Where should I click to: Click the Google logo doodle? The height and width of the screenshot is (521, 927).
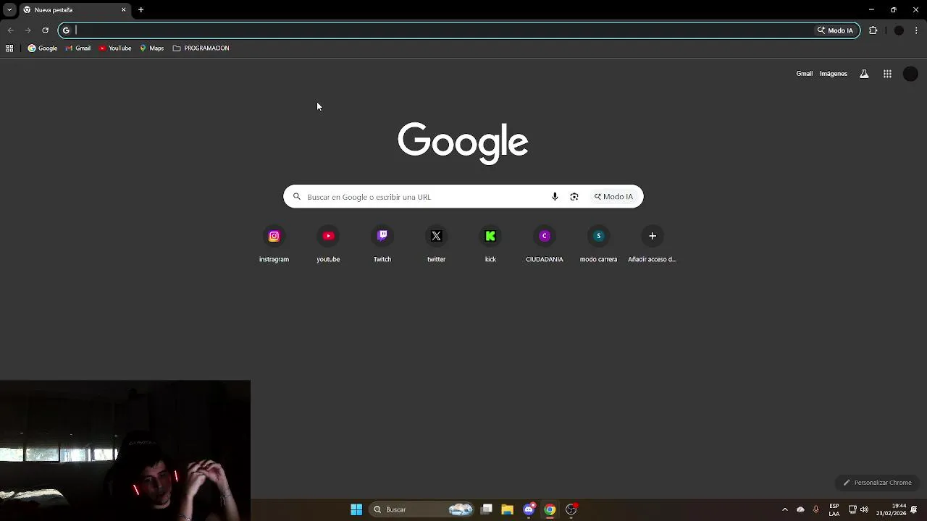pos(463,143)
